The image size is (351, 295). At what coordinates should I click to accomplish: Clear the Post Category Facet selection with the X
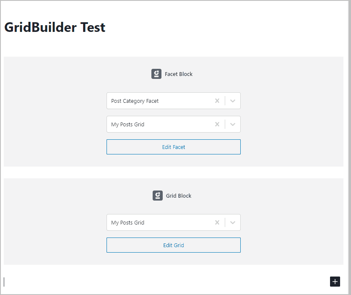217,101
